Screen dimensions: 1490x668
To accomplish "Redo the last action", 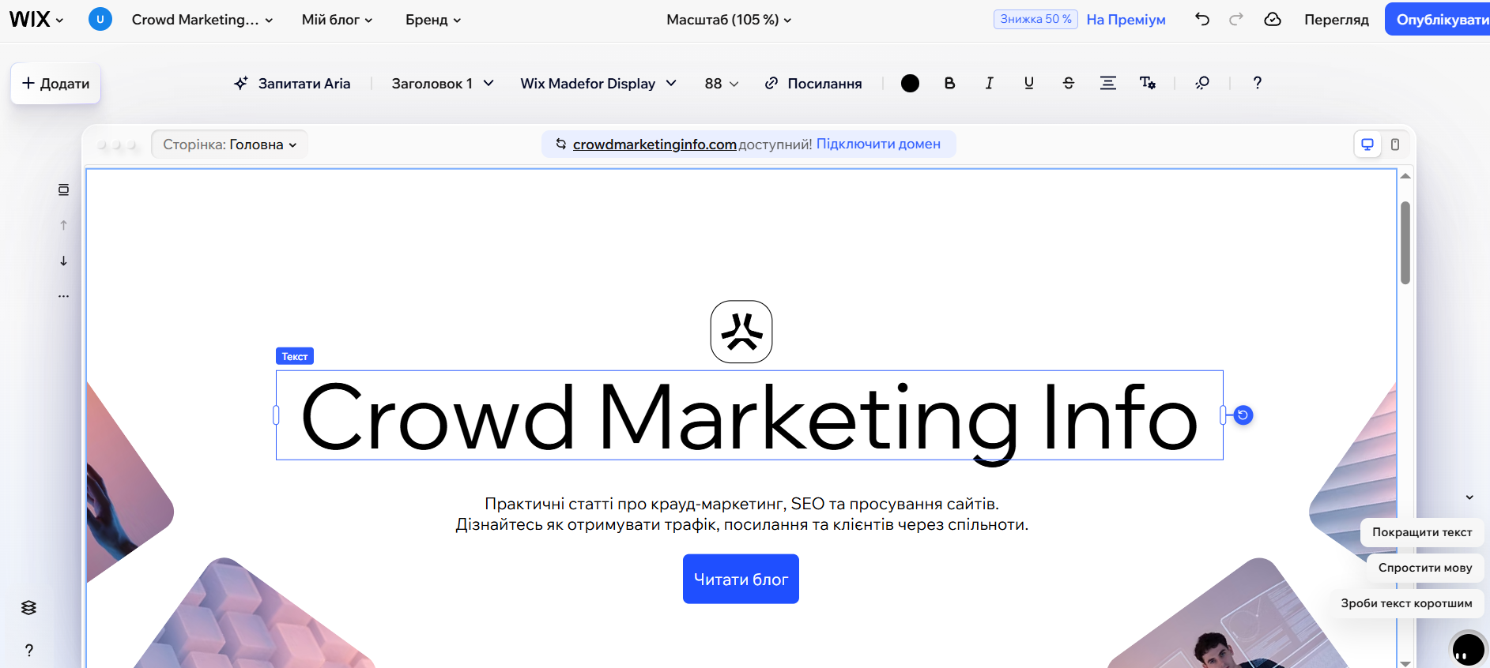I will tap(1236, 20).
